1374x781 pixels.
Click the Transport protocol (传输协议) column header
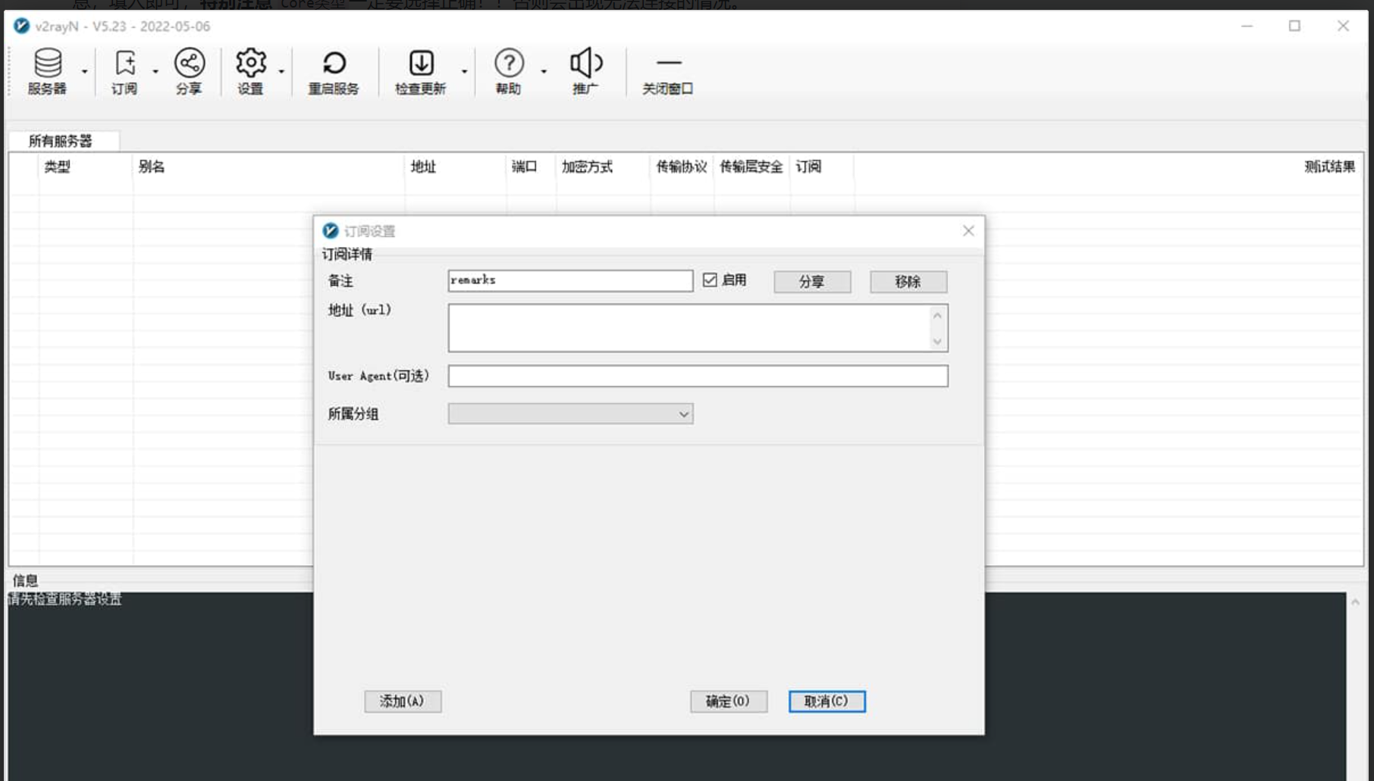pyautogui.click(x=681, y=167)
